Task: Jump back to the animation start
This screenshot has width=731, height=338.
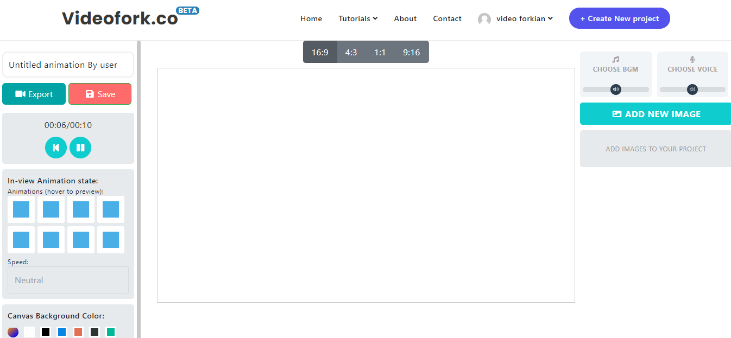Action: coord(56,148)
